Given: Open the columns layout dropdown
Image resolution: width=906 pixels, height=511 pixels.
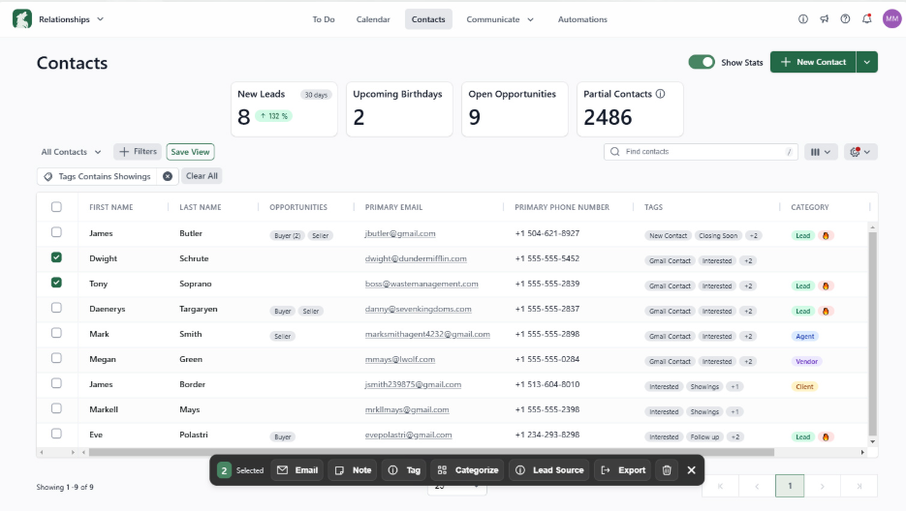Looking at the screenshot, I should coord(821,152).
